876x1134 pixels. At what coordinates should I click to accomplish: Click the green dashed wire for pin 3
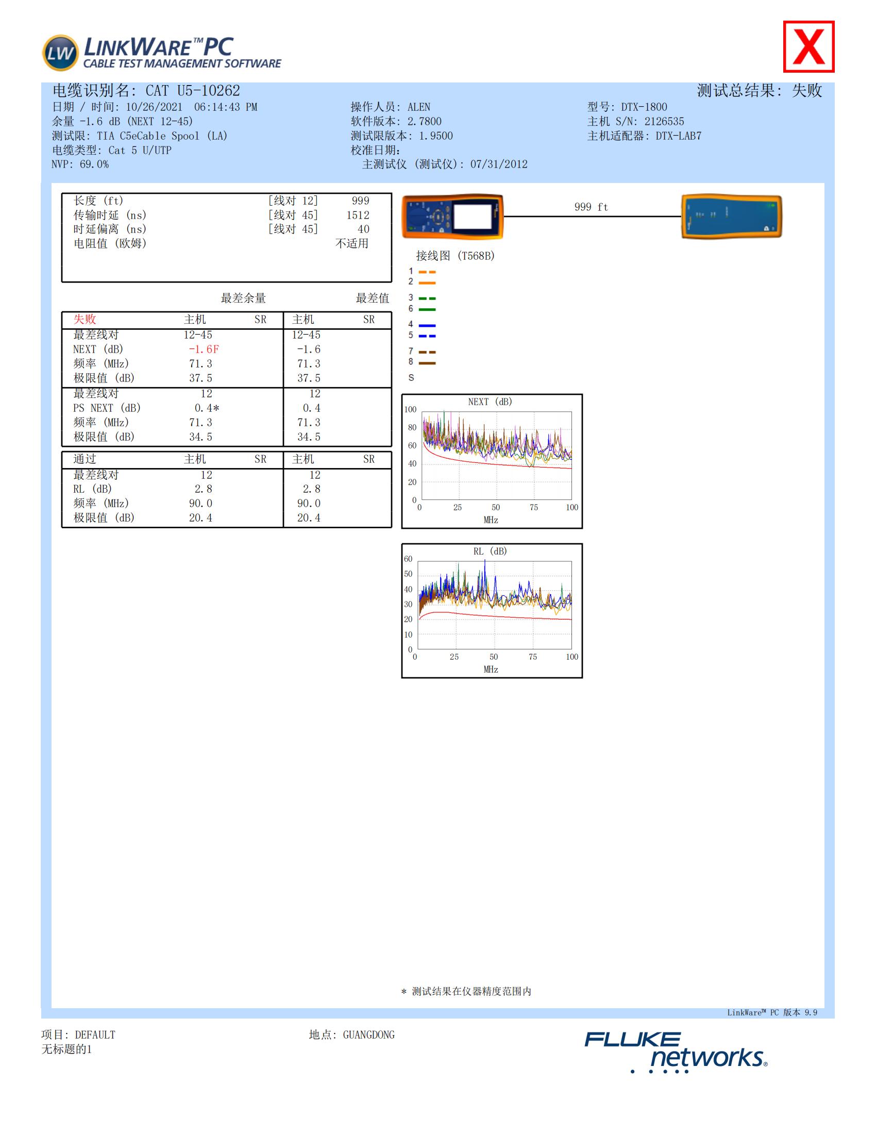pos(427,298)
